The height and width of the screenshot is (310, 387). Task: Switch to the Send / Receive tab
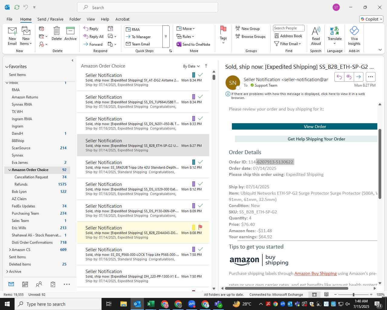[50, 19]
